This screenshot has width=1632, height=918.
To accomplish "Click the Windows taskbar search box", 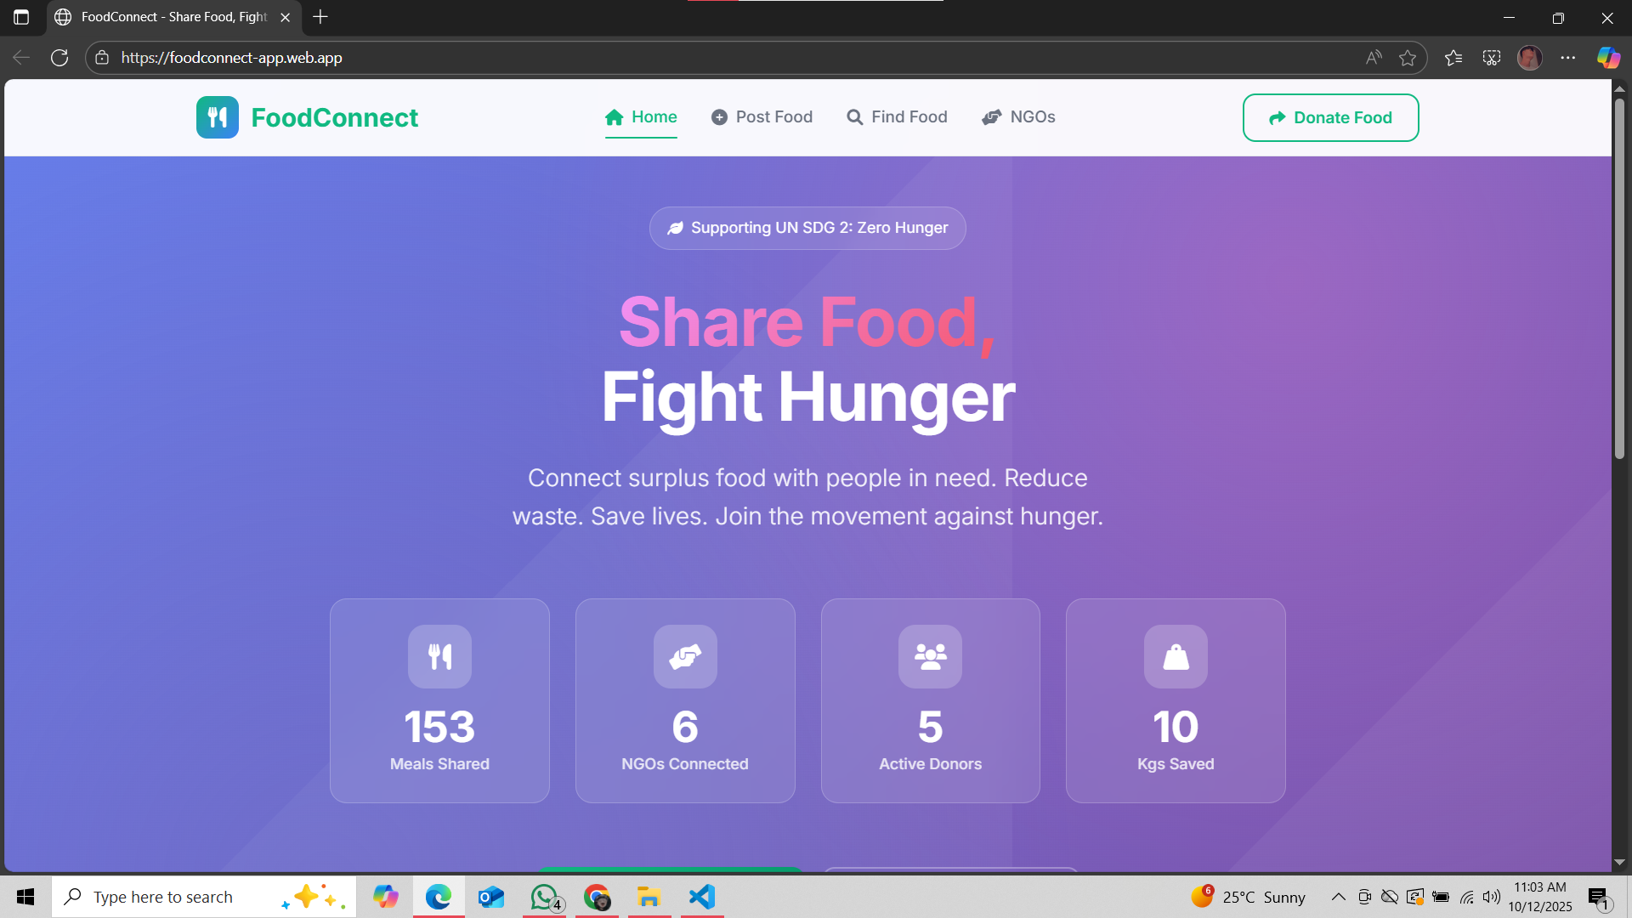I will [x=204, y=897].
